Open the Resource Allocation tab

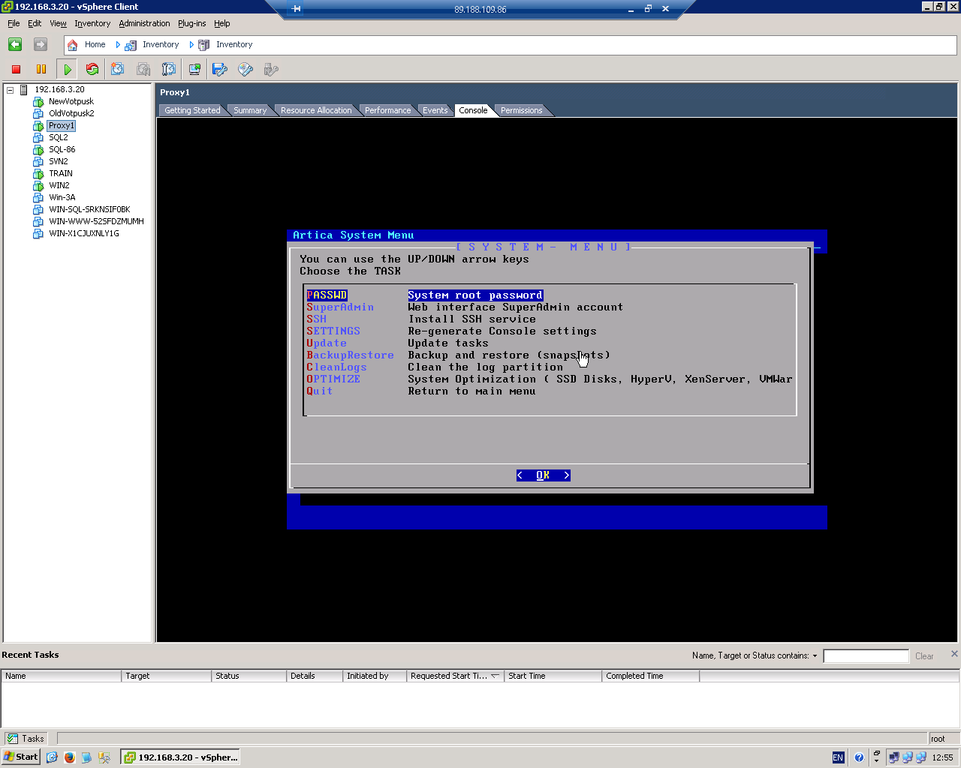pos(316,110)
